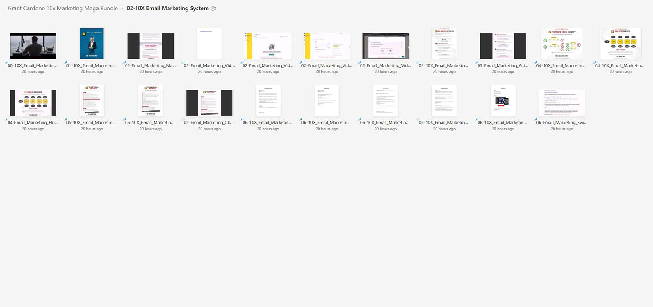The image size is (653, 307).
Task: Open the 04-Email_Marketing_Flo flowchart preview
Action: click(x=33, y=101)
